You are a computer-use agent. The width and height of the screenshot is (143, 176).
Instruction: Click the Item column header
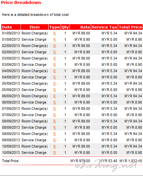pos(35,27)
